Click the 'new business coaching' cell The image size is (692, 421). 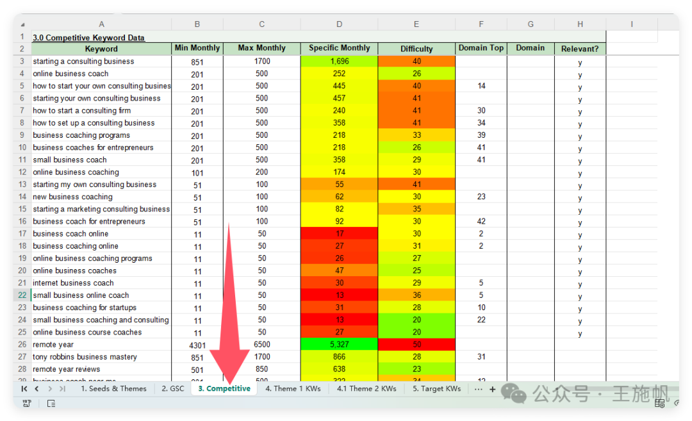point(101,197)
